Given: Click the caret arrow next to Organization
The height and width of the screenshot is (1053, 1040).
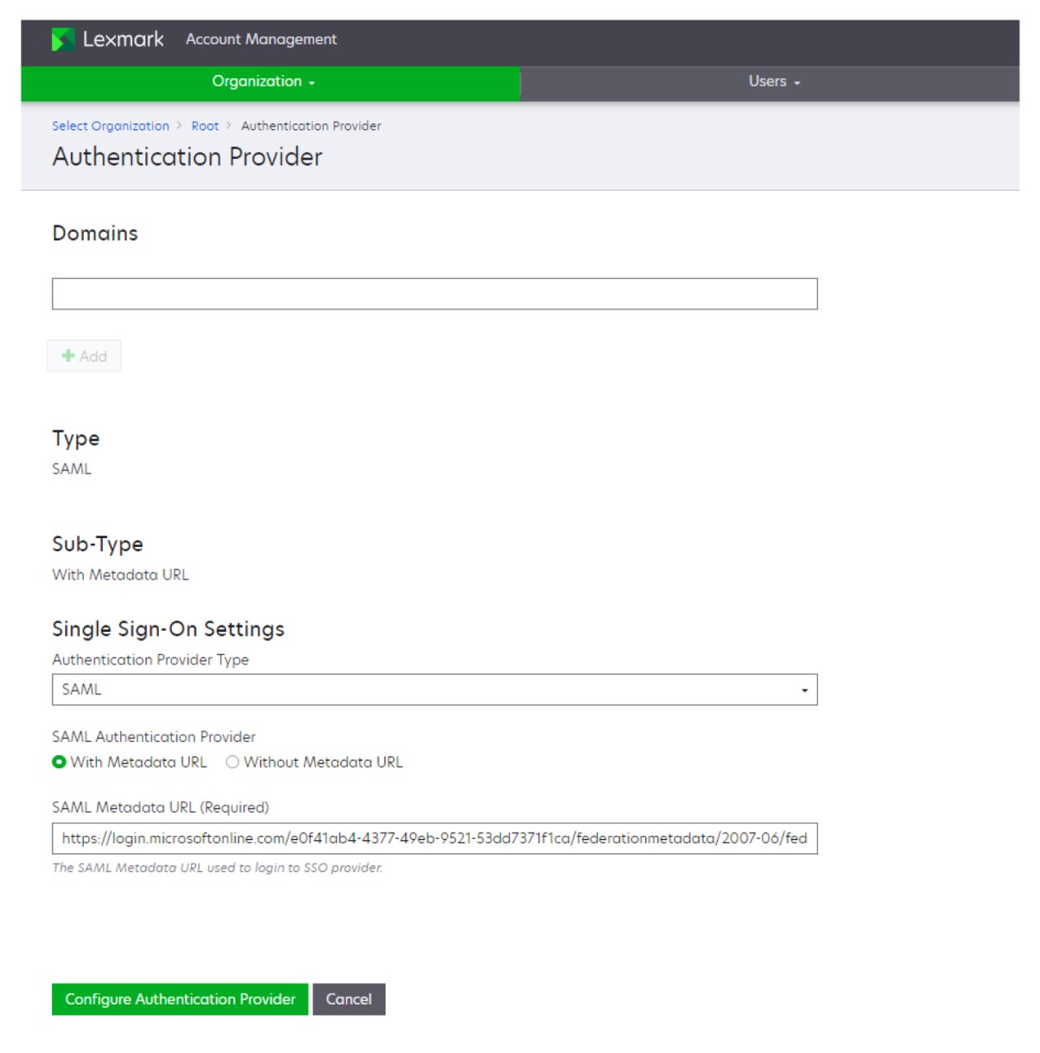Looking at the screenshot, I should click(312, 83).
